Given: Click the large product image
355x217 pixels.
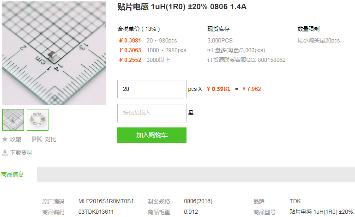Looking at the screenshot, I should 54,53.
